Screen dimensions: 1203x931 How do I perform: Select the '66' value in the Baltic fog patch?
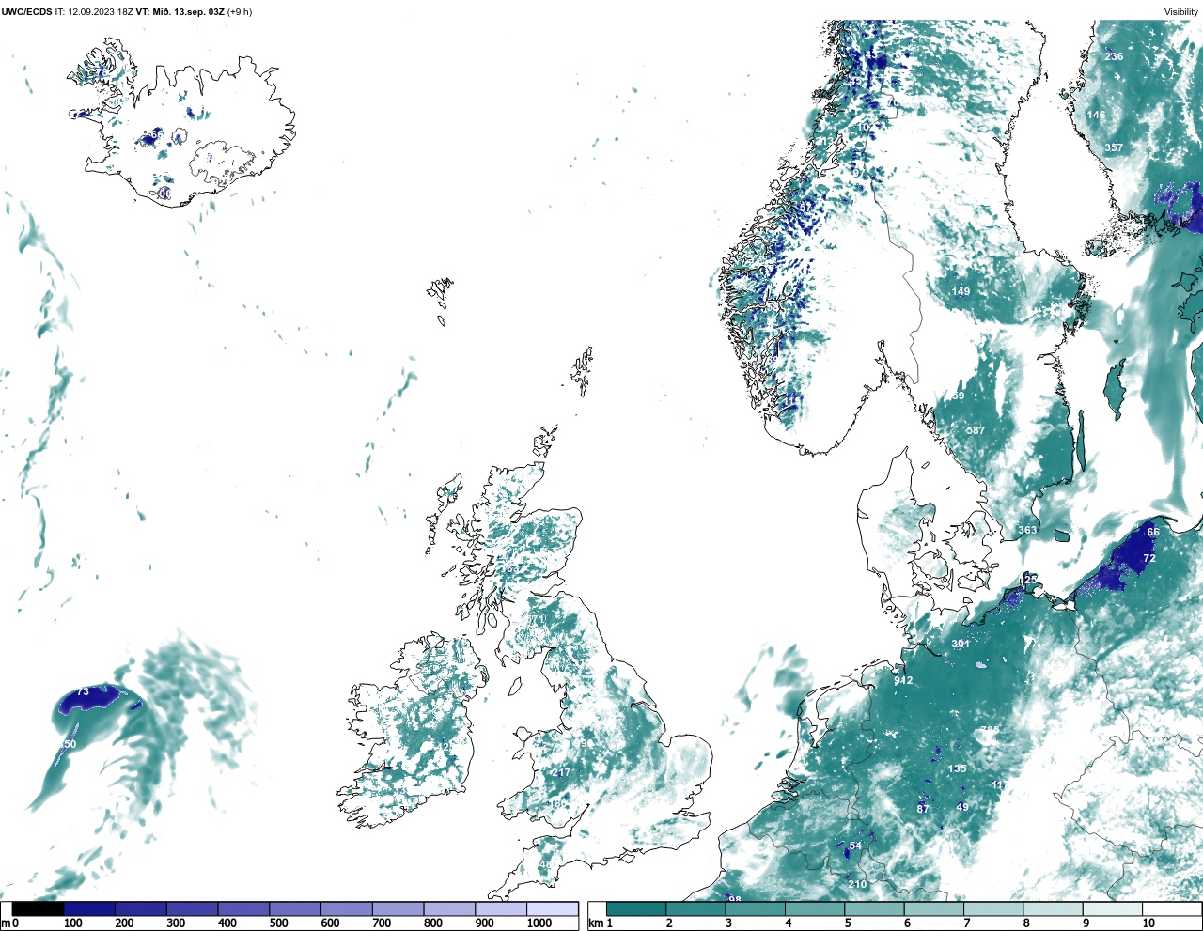pyautogui.click(x=1153, y=532)
